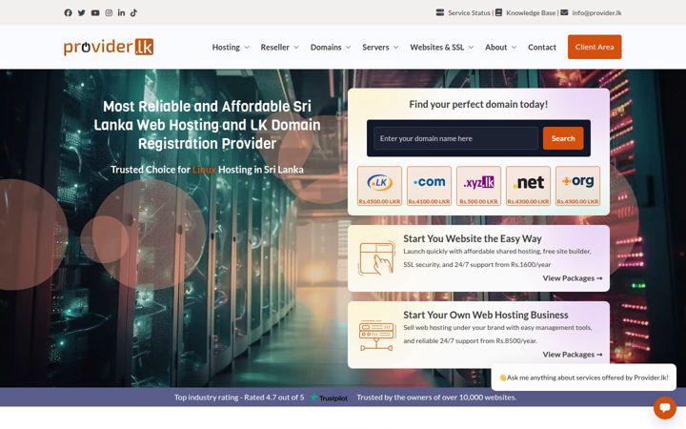The height and width of the screenshot is (429, 686).
Task: Open the Twitter social icon
Action: (81, 12)
